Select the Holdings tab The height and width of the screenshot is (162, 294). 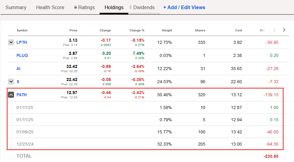[x=114, y=8]
